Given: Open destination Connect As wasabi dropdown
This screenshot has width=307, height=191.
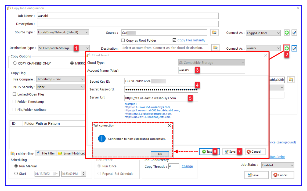Looking at the screenshot, I should [263, 48].
